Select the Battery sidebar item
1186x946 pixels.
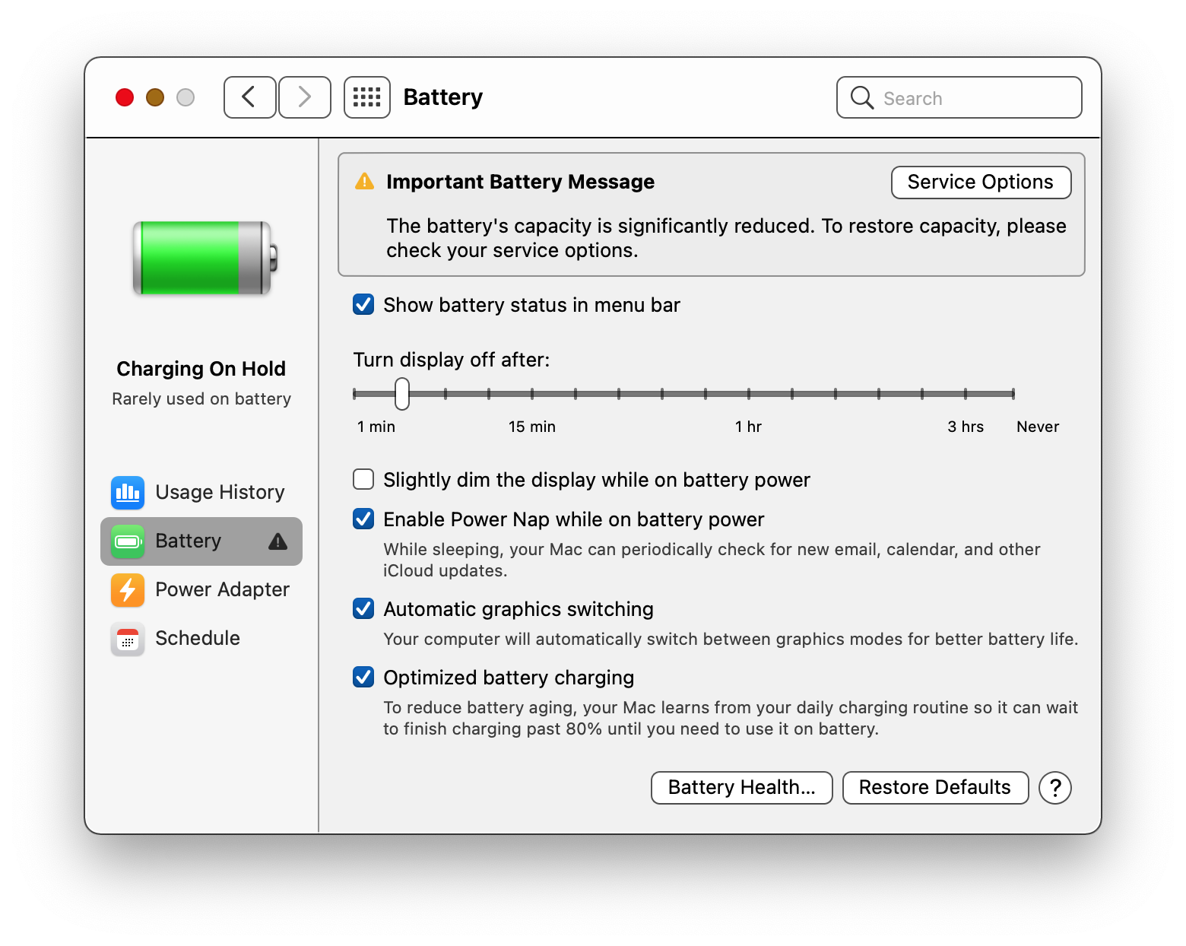click(x=188, y=541)
